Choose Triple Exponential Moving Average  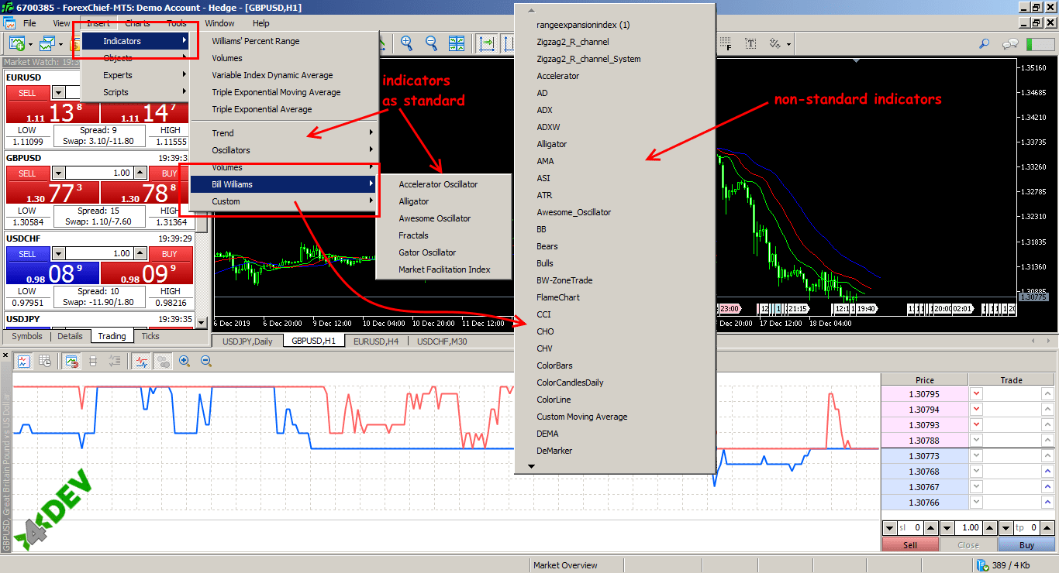(x=284, y=92)
